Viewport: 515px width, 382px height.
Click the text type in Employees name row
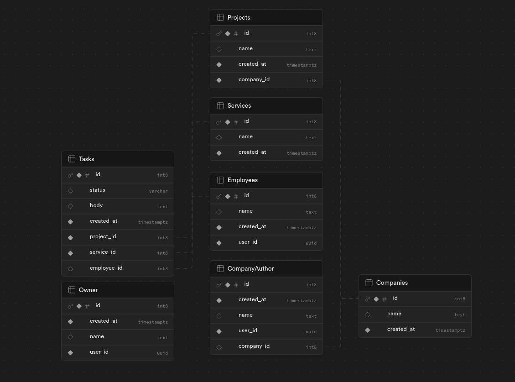[311, 212]
